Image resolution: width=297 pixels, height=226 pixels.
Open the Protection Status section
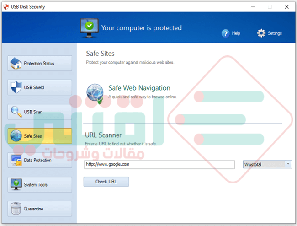(x=40, y=63)
